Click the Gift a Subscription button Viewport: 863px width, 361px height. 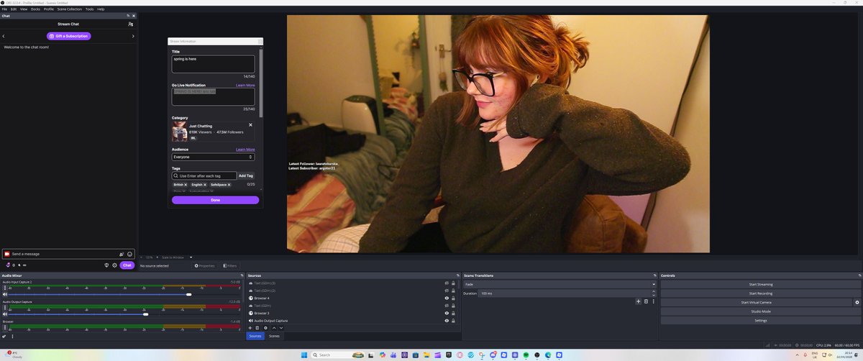coord(69,36)
